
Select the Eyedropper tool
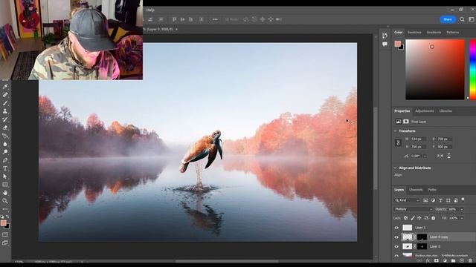[x=5, y=87]
